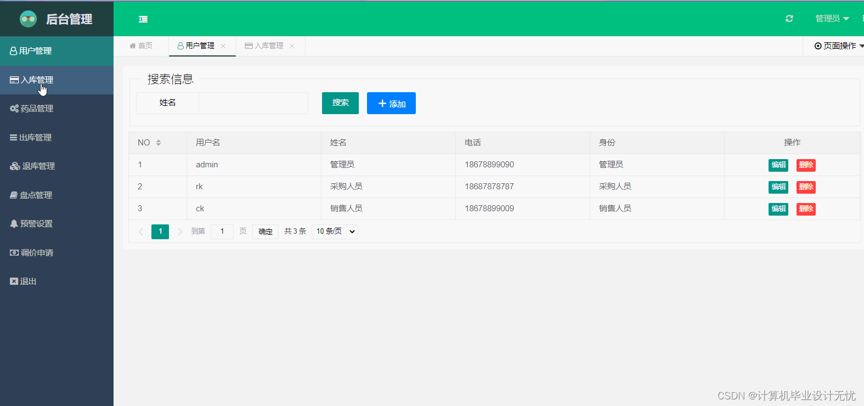
Task: Click the 确定 pagination button
Action: [266, 232]
